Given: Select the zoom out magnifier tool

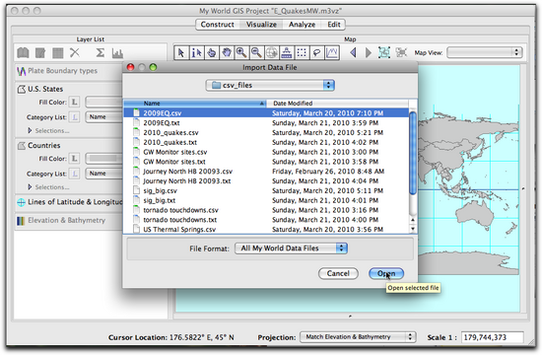Looking at the screenshot, I should coord(256,52).
